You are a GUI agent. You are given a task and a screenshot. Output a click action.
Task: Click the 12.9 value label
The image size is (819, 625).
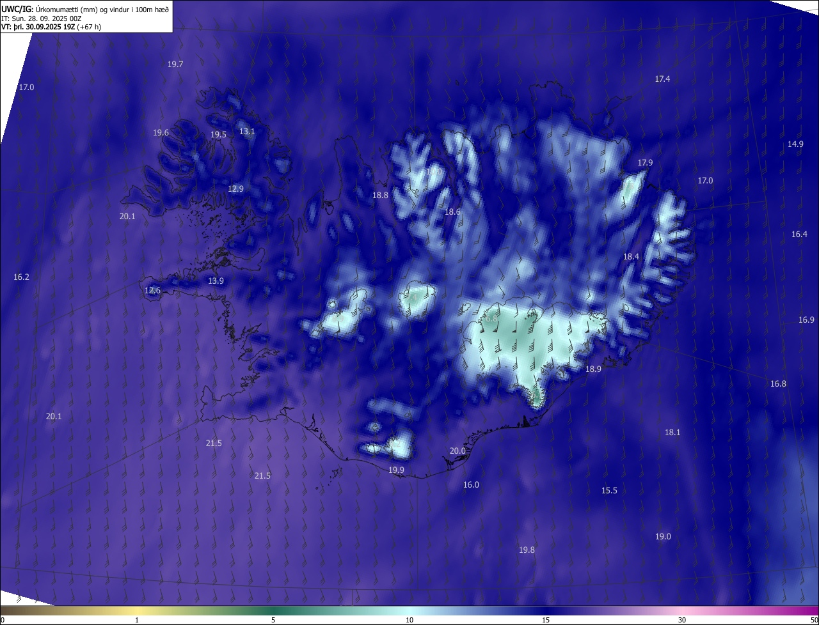(x=235, y=189)
